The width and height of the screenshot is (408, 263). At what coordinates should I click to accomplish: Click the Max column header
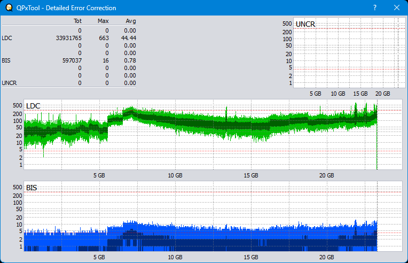(103, 21)
